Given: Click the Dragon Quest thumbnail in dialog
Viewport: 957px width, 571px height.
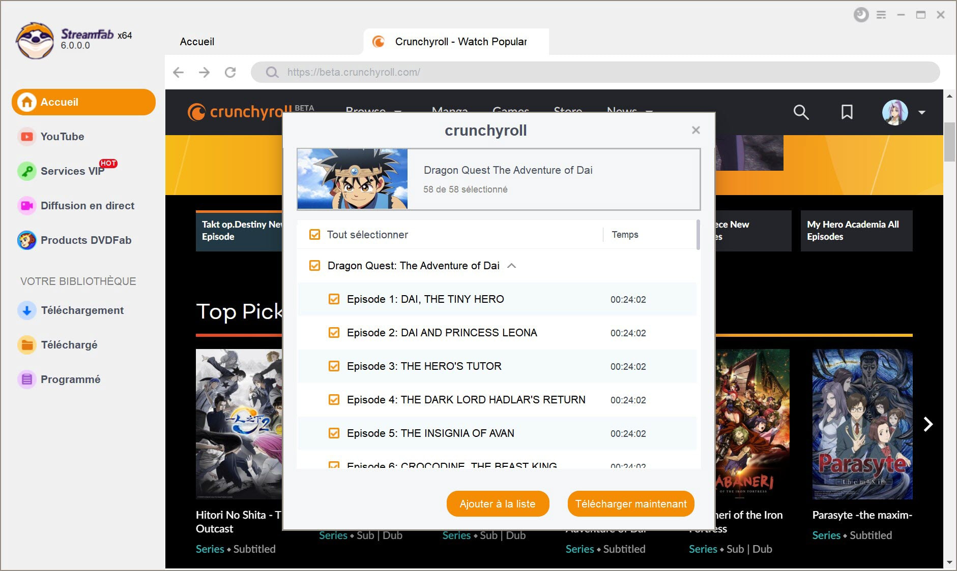Looking at the screenshot, I should click(x=353, y=179).
